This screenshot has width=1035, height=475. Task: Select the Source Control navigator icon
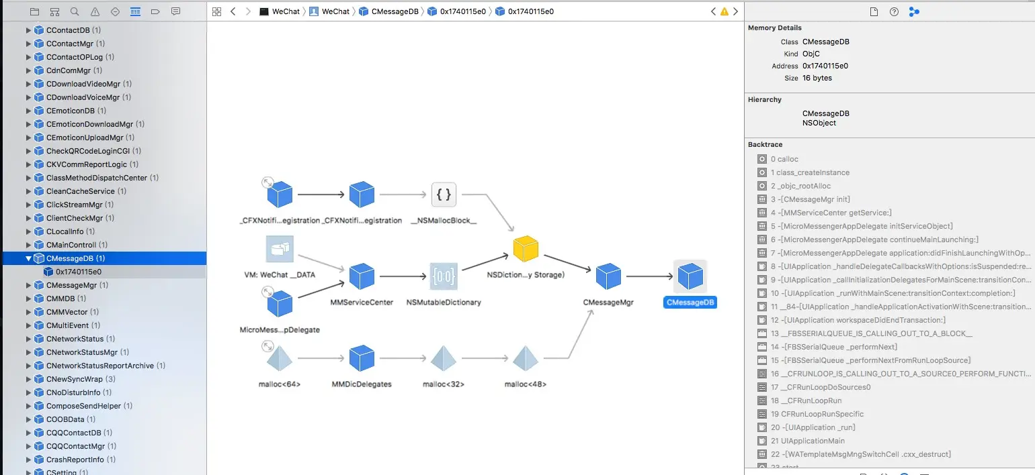(54, 11)
